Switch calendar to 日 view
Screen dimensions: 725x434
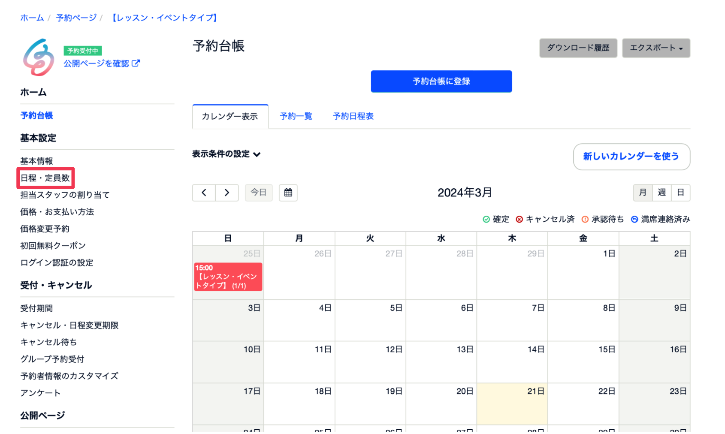(680, 193)
